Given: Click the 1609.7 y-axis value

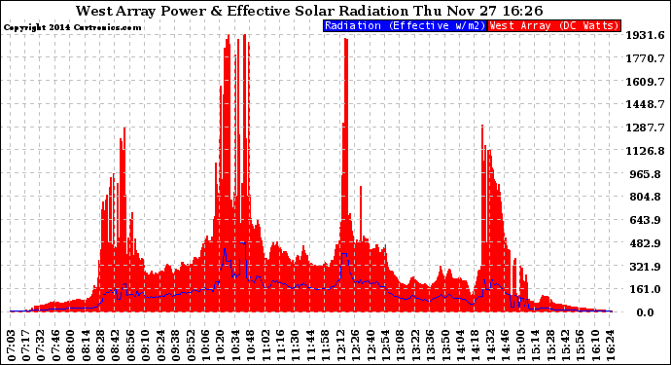Looking at the screenshot, I should click(646, 82).
